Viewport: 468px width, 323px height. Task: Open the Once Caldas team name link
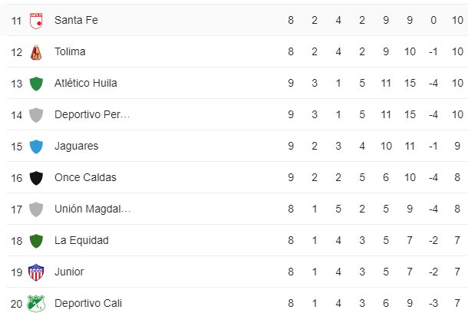coord(85,177)
